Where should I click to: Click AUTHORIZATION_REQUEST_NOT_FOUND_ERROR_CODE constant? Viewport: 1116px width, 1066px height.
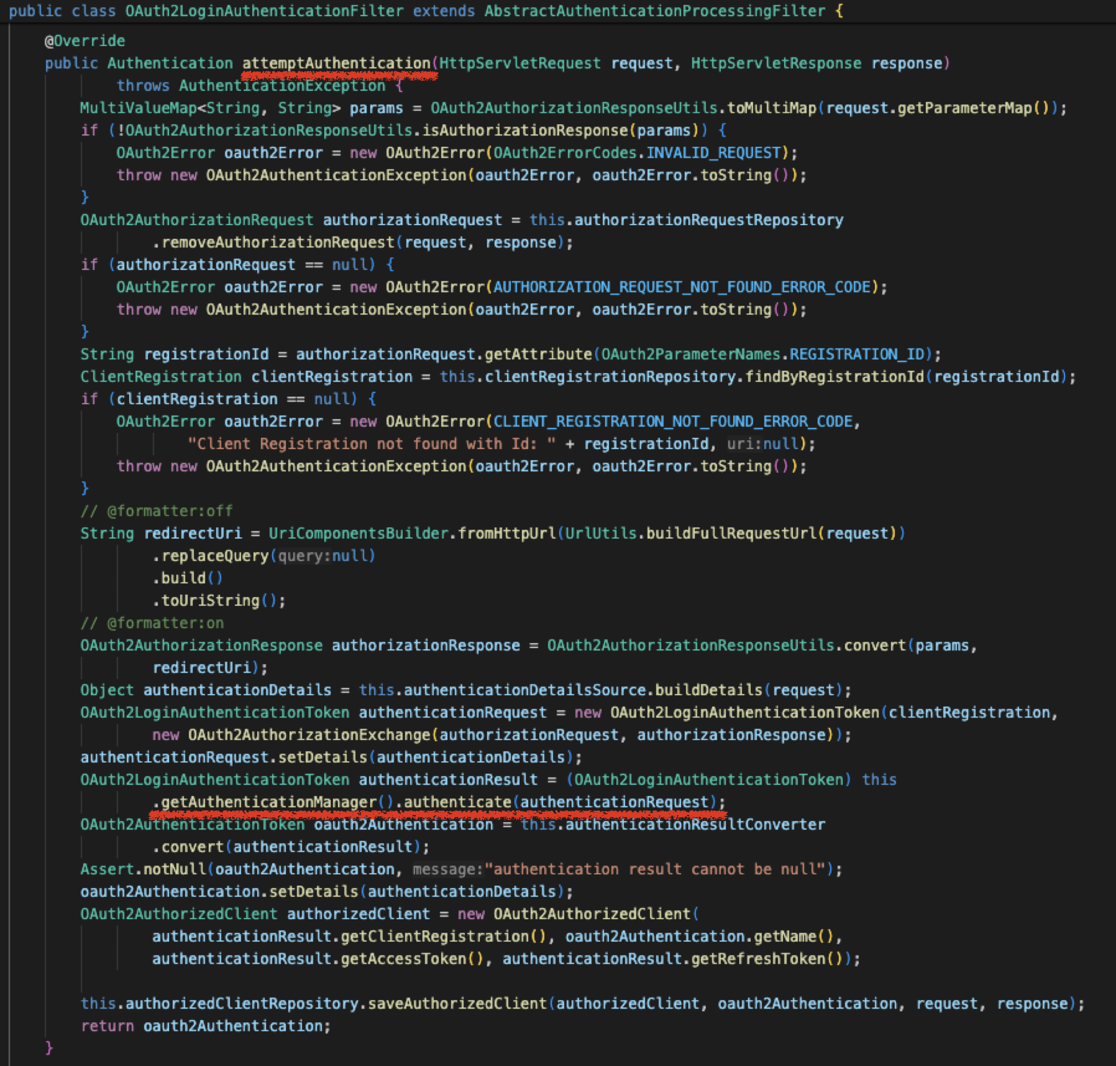pos(682,287)
